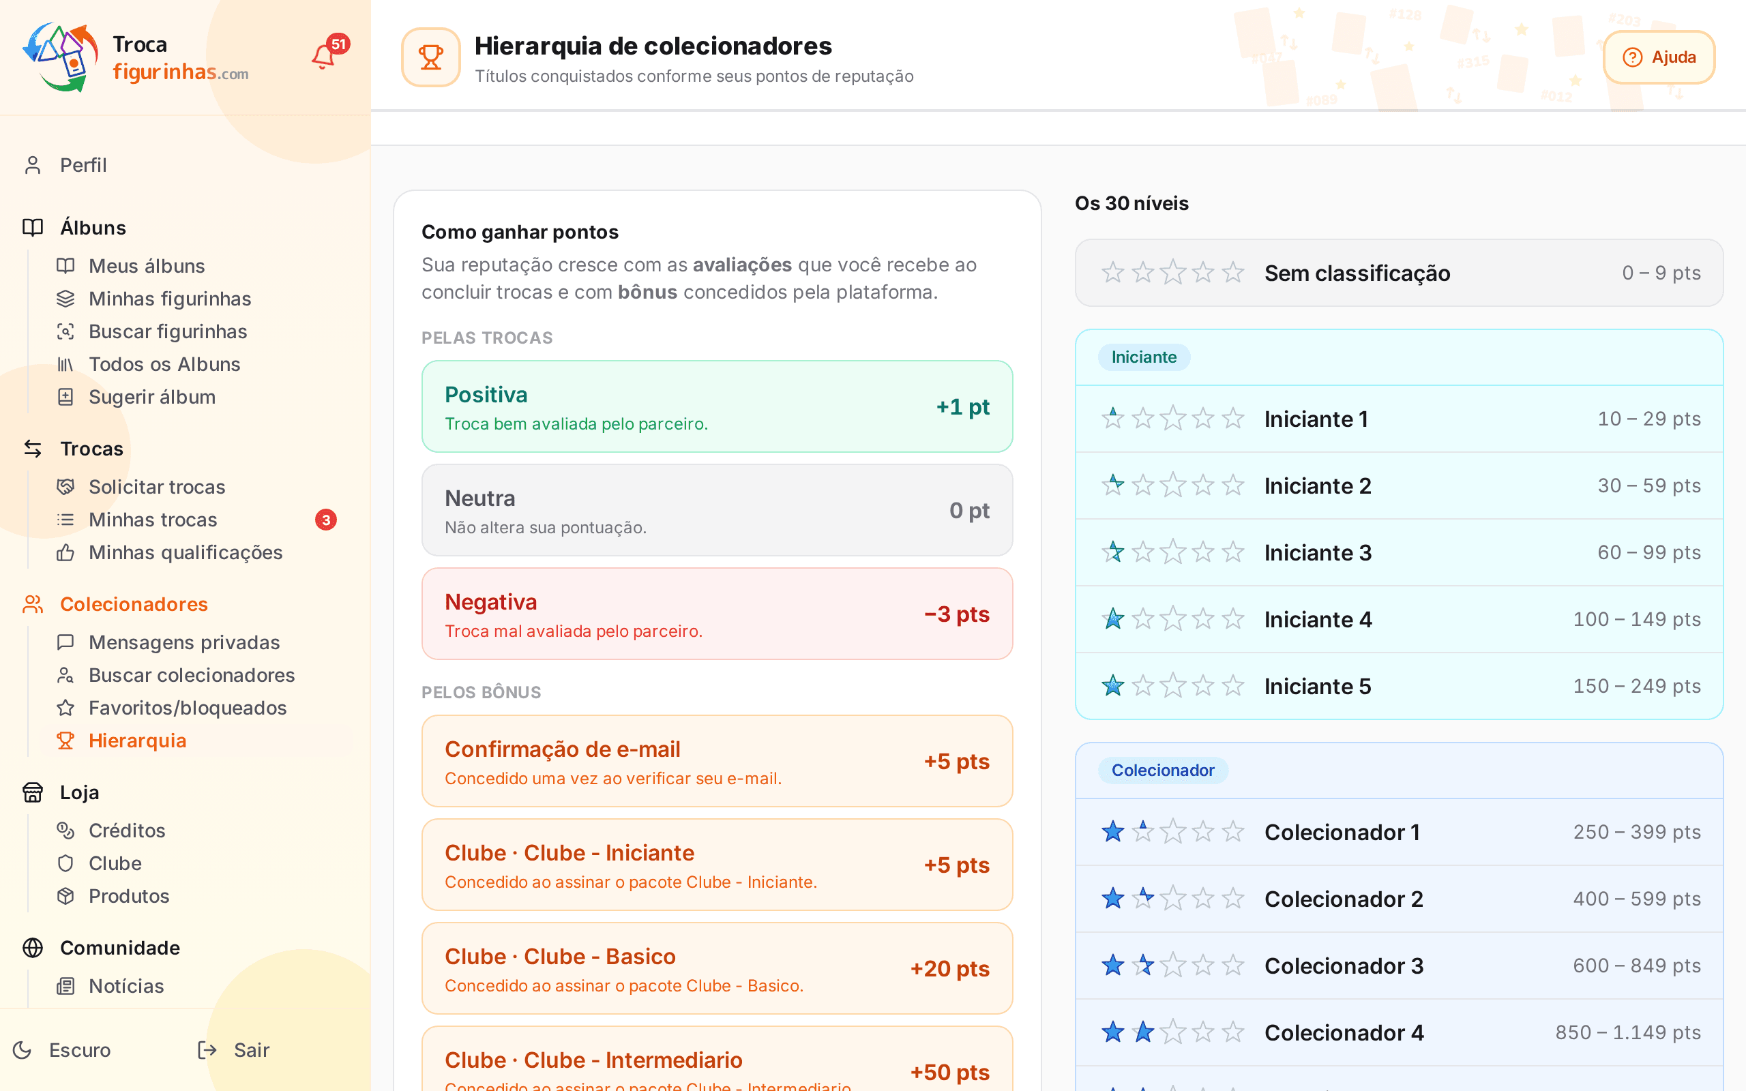1746x1091 pixels.
Task: Open Minhas trocas
Action: [x=152, y=520]
